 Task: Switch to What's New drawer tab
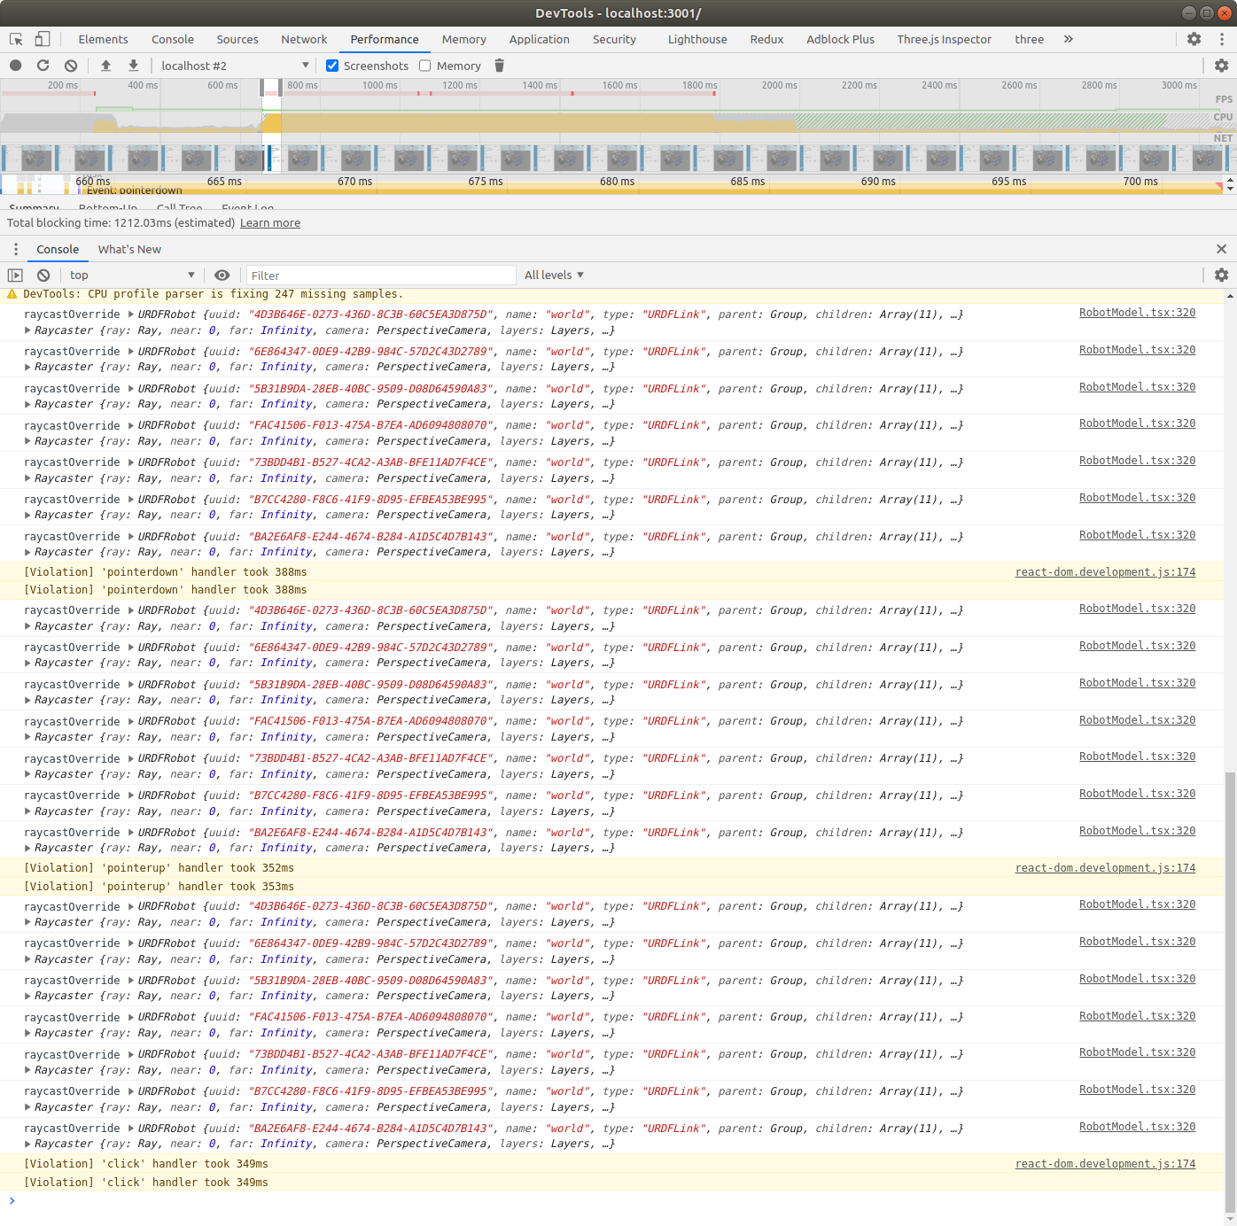[129, 249]
